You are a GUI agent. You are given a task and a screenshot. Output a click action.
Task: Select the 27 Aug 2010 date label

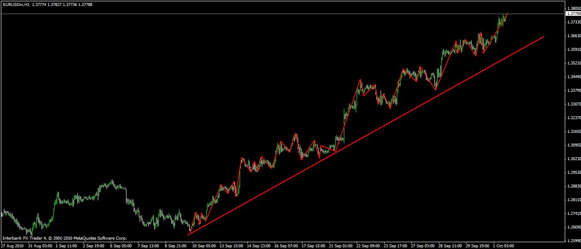(12, 246)
